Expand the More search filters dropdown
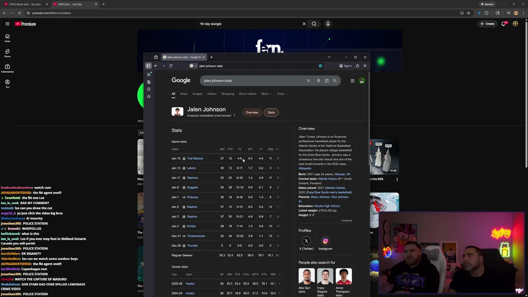The height and width of the screenshot is (297, 528). (266, 94)
